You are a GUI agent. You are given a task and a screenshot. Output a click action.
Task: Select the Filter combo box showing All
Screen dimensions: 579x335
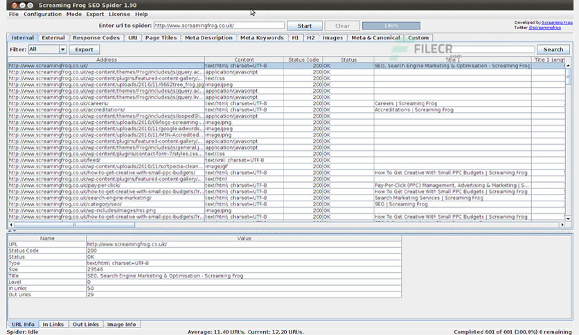tap(47, 49)
